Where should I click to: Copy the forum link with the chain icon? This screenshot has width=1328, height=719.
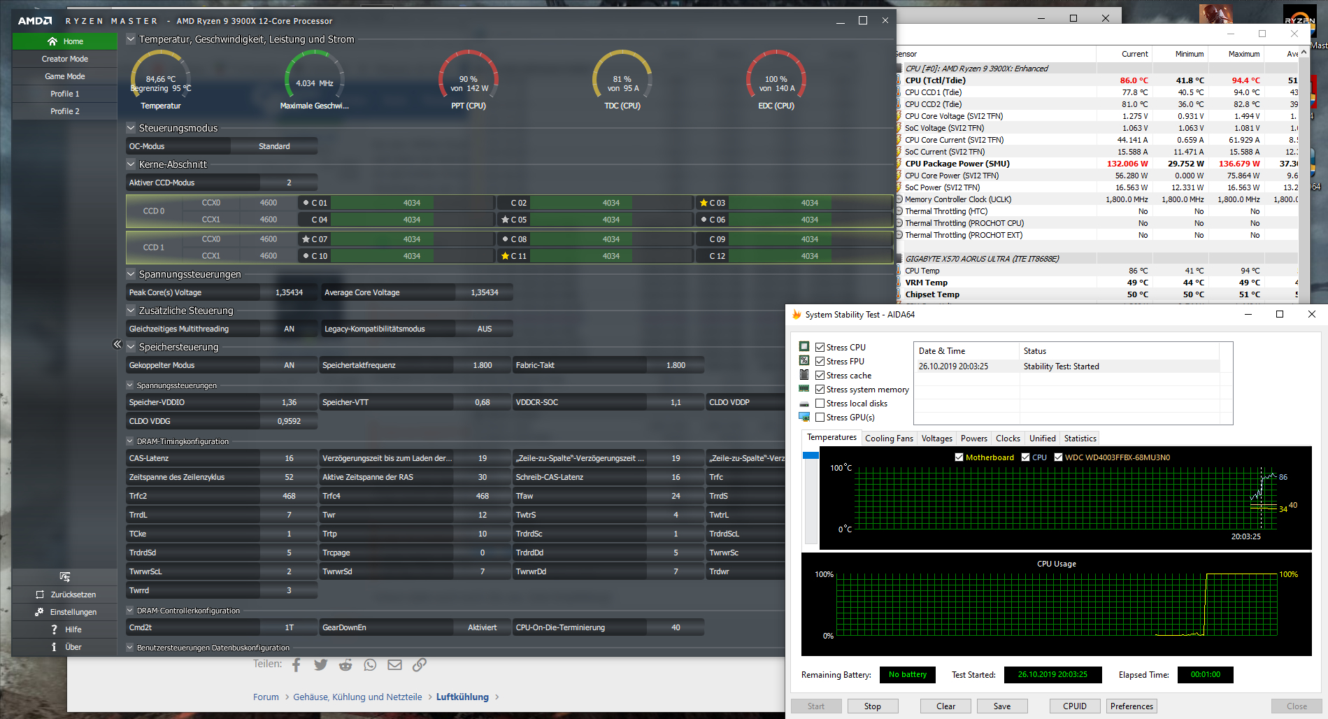click(x=419, y=664)
